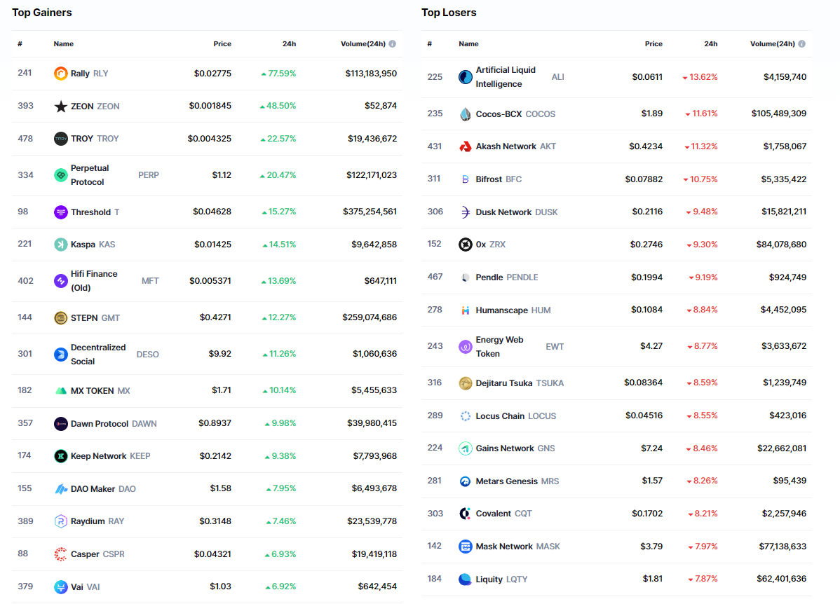Screen dimensions: 840x604
Task: Open Top Gainers volume info tooltip icon
Action: (x=393, y=44)
